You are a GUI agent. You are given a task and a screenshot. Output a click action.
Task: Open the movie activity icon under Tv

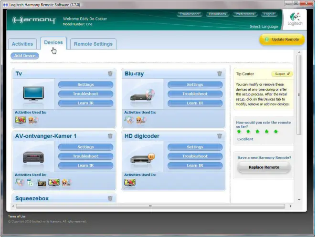33,121
